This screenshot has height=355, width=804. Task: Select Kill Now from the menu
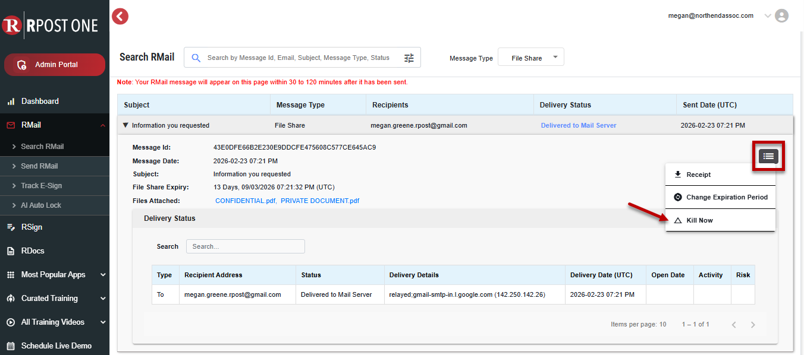click(699, 220)
